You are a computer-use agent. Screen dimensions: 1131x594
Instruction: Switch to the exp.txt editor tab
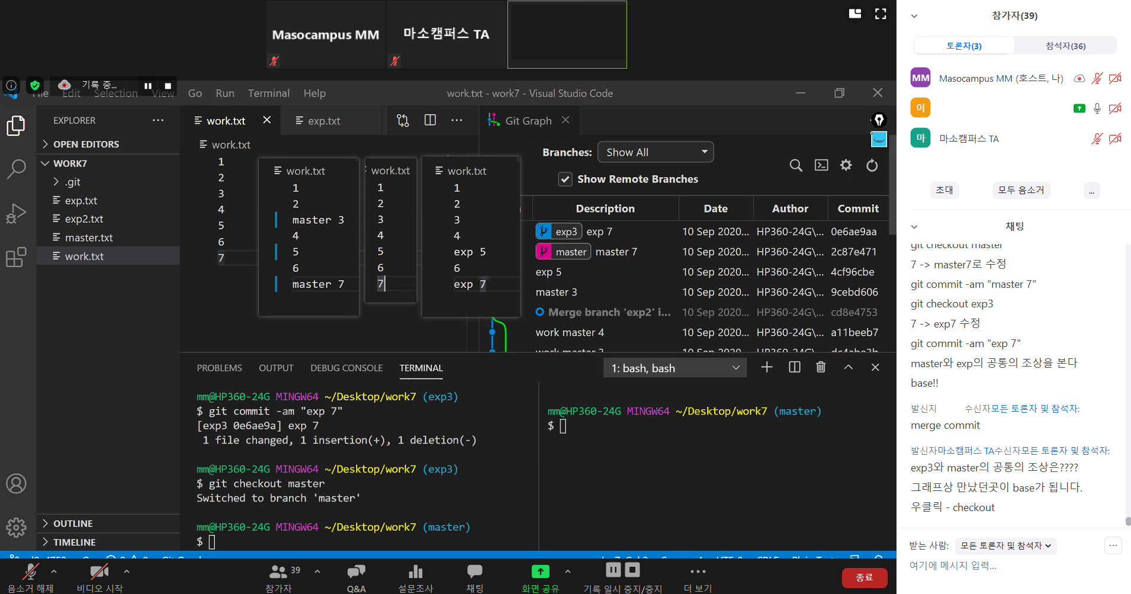click(x=324, y=121)
